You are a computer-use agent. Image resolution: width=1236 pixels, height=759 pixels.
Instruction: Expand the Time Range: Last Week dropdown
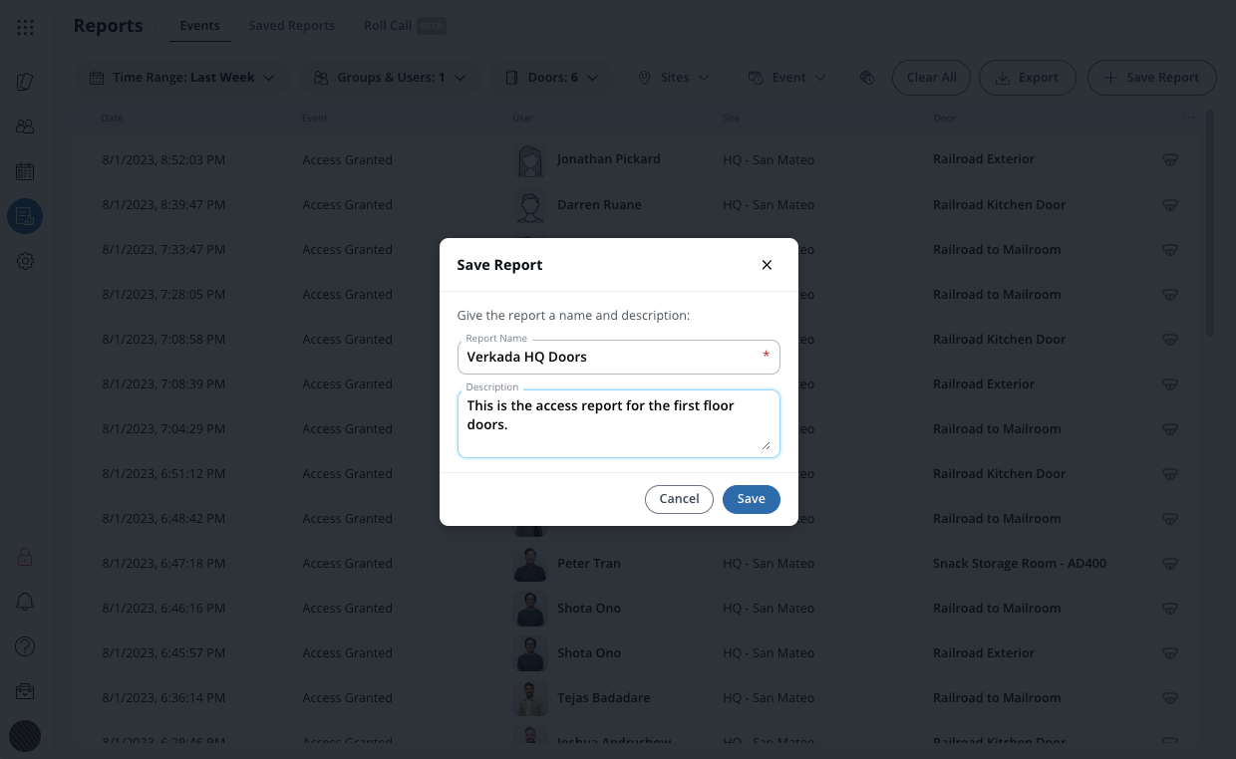[x=181, y=78]
